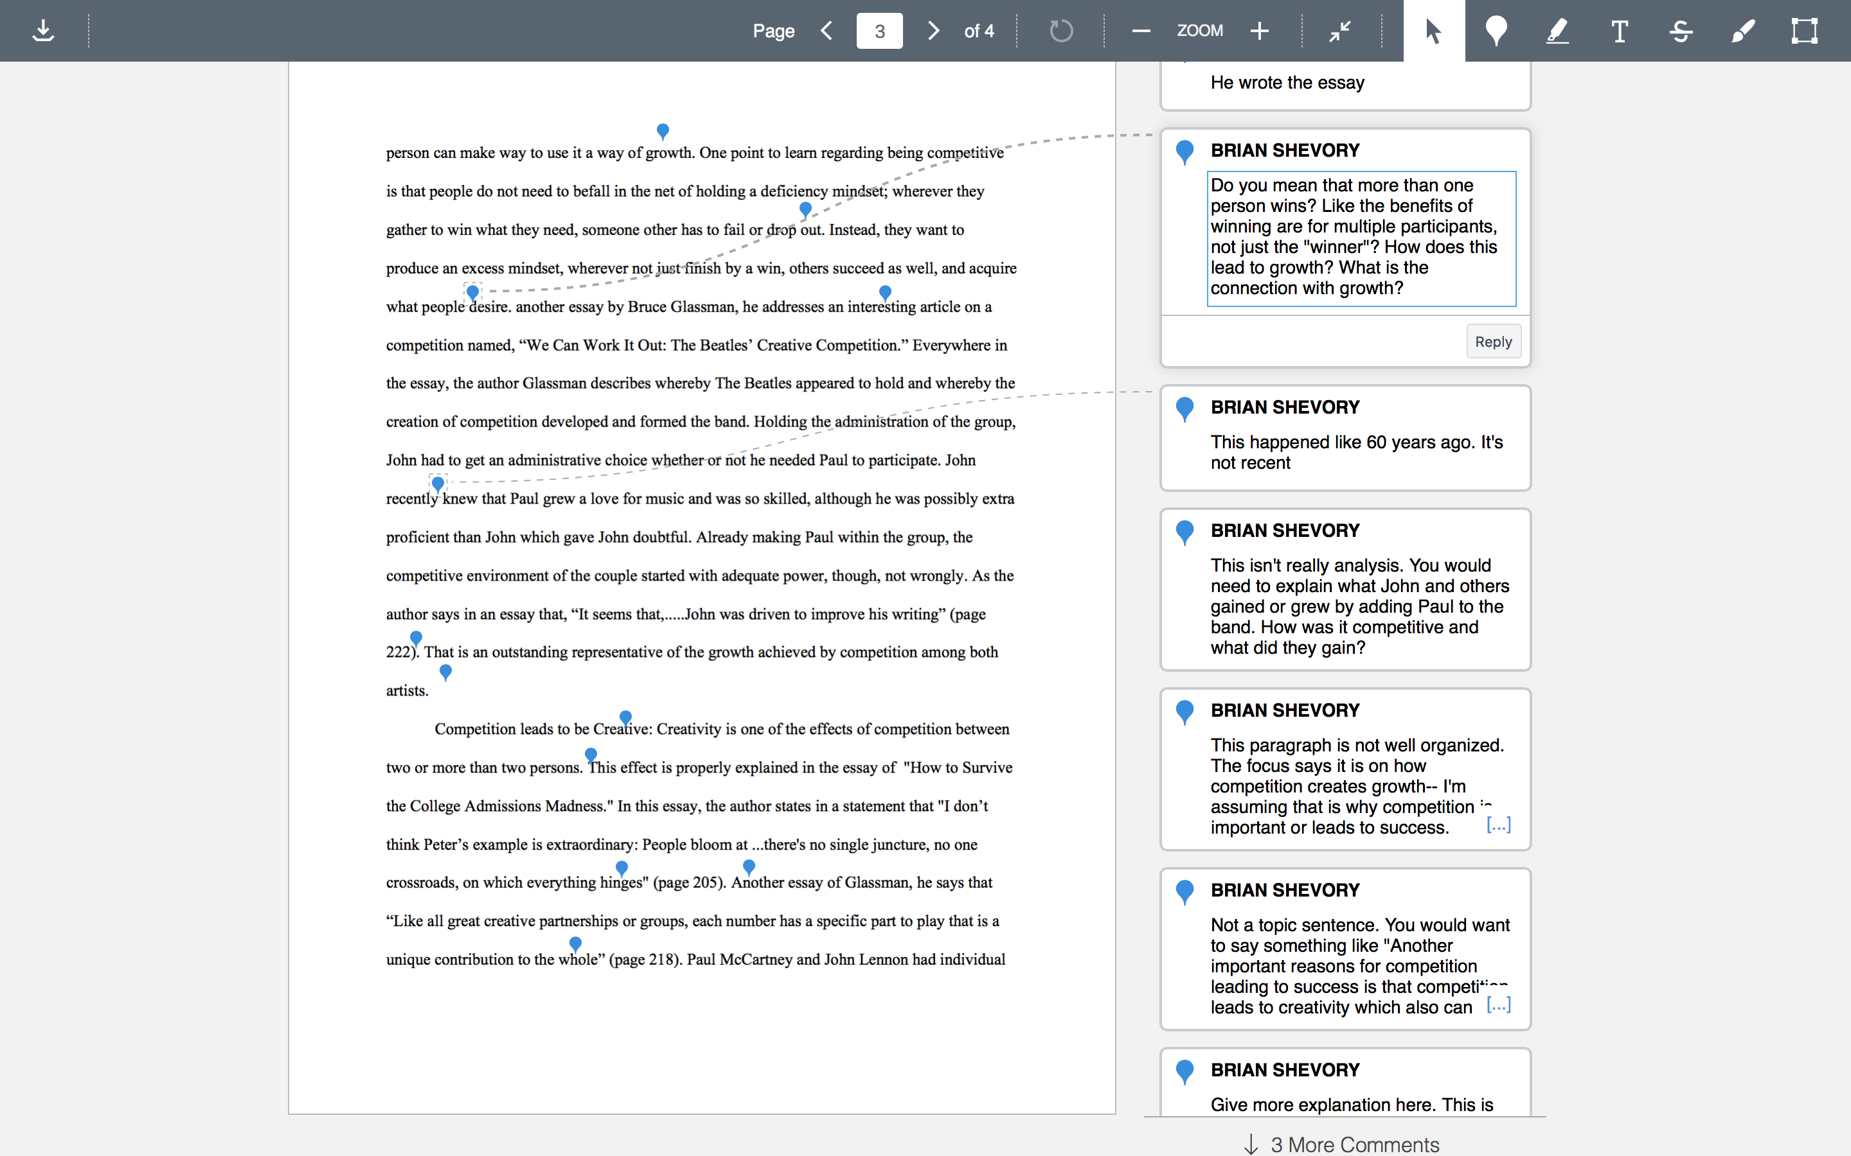Reply to the comment about more than one person
This screenshot has height=1156, width=1851.
[x=1493, y=341]
